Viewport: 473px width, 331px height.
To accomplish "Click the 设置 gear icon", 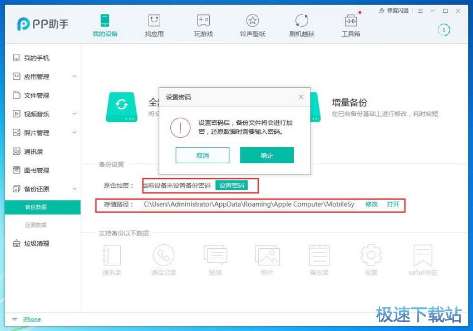I will point(371,255).
